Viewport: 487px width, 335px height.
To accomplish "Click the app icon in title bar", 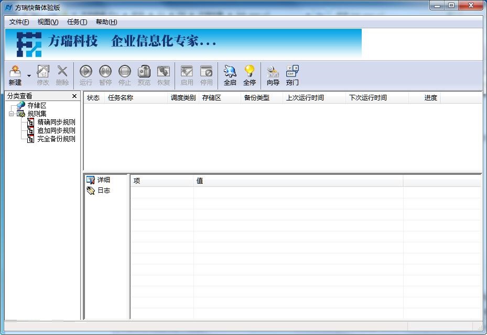I will coord(9,7).
